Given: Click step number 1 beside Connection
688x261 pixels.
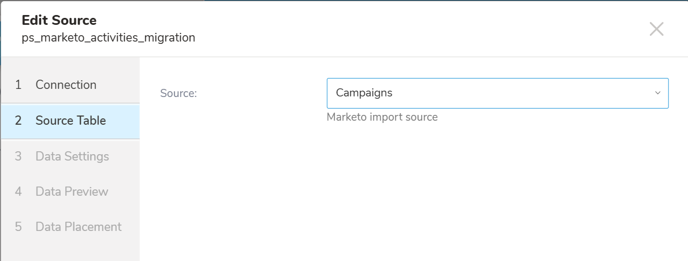Looking at the screenshot, I should (x=18, y=85).
